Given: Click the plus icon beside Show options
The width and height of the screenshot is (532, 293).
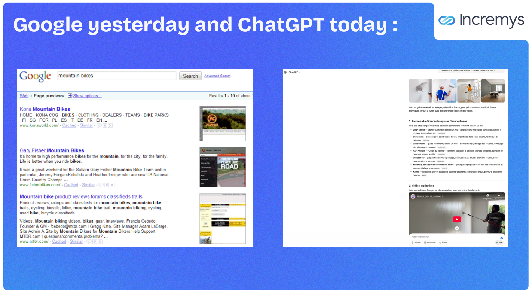Looking at the screenshot, I should coord(70,96).
